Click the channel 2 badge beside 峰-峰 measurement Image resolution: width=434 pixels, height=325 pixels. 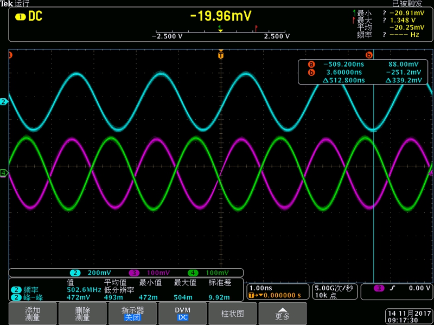click(x=14, y=297)
